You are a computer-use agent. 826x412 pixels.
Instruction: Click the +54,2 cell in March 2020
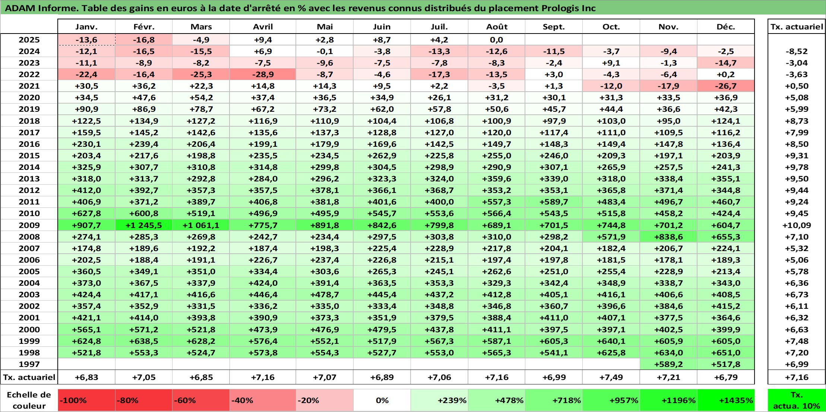(201, 98)
